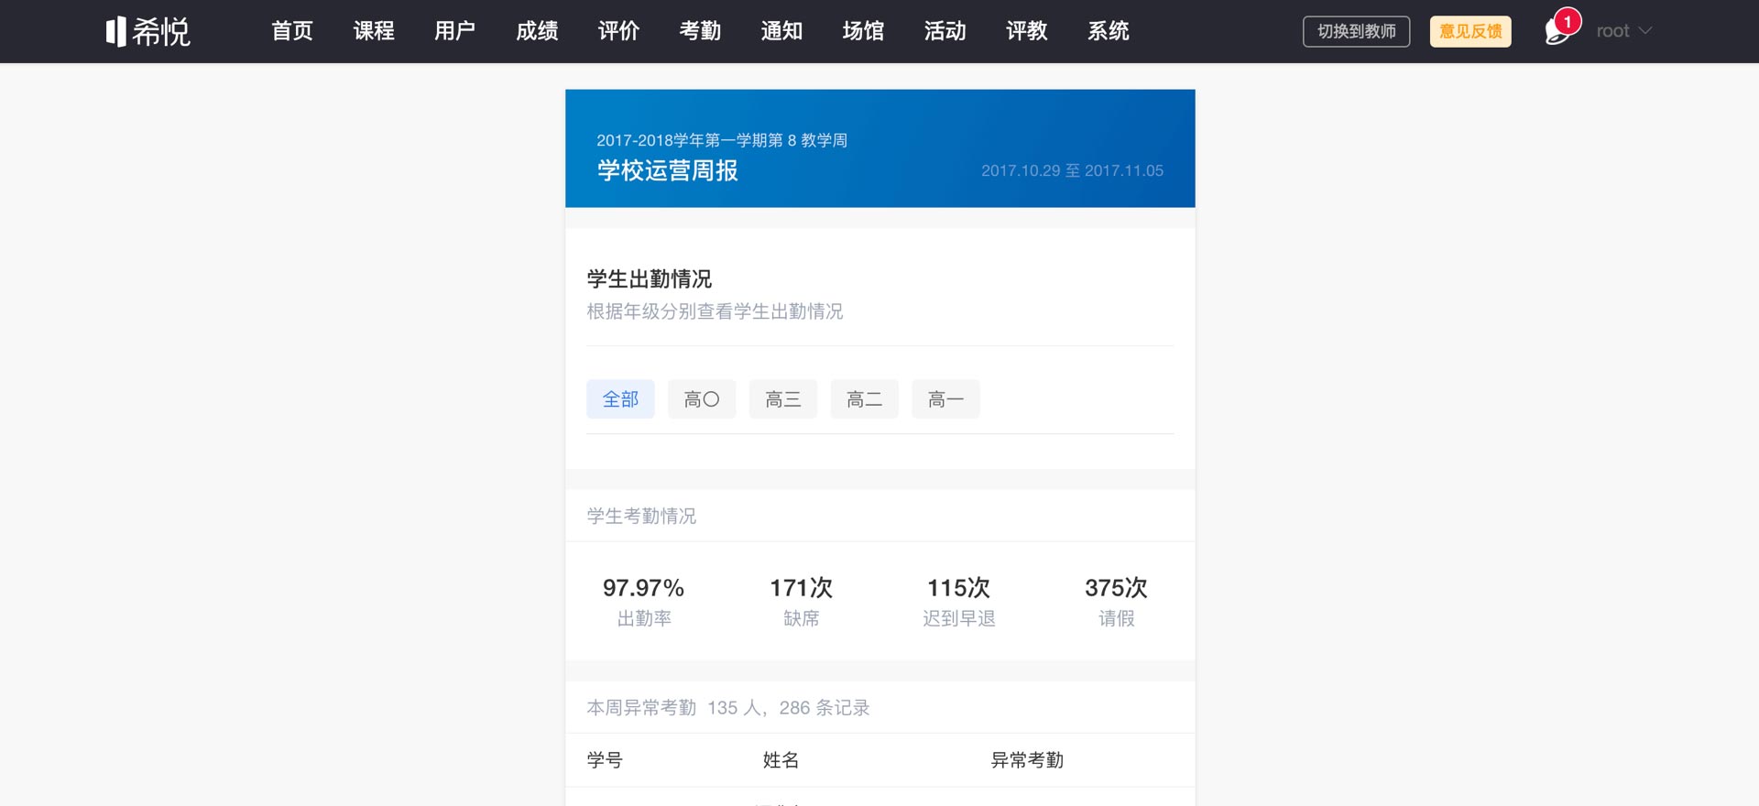The image size is (1759, 806).
Task: Navigate to 用户 section
Action: (x=455, y=31)
